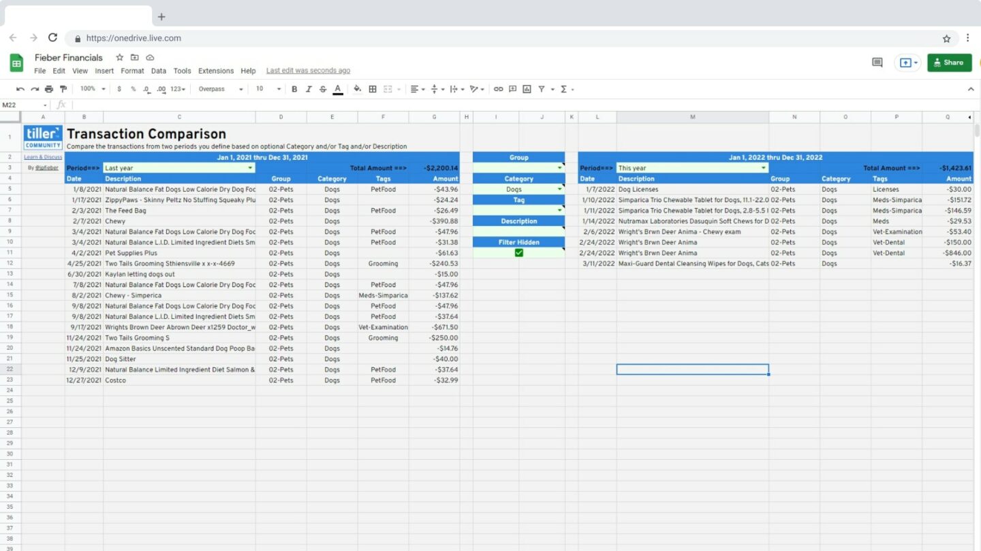Viewport: 981px width, 551px height.
Task: Click the Paint format tool
Action: click(63, 89)
